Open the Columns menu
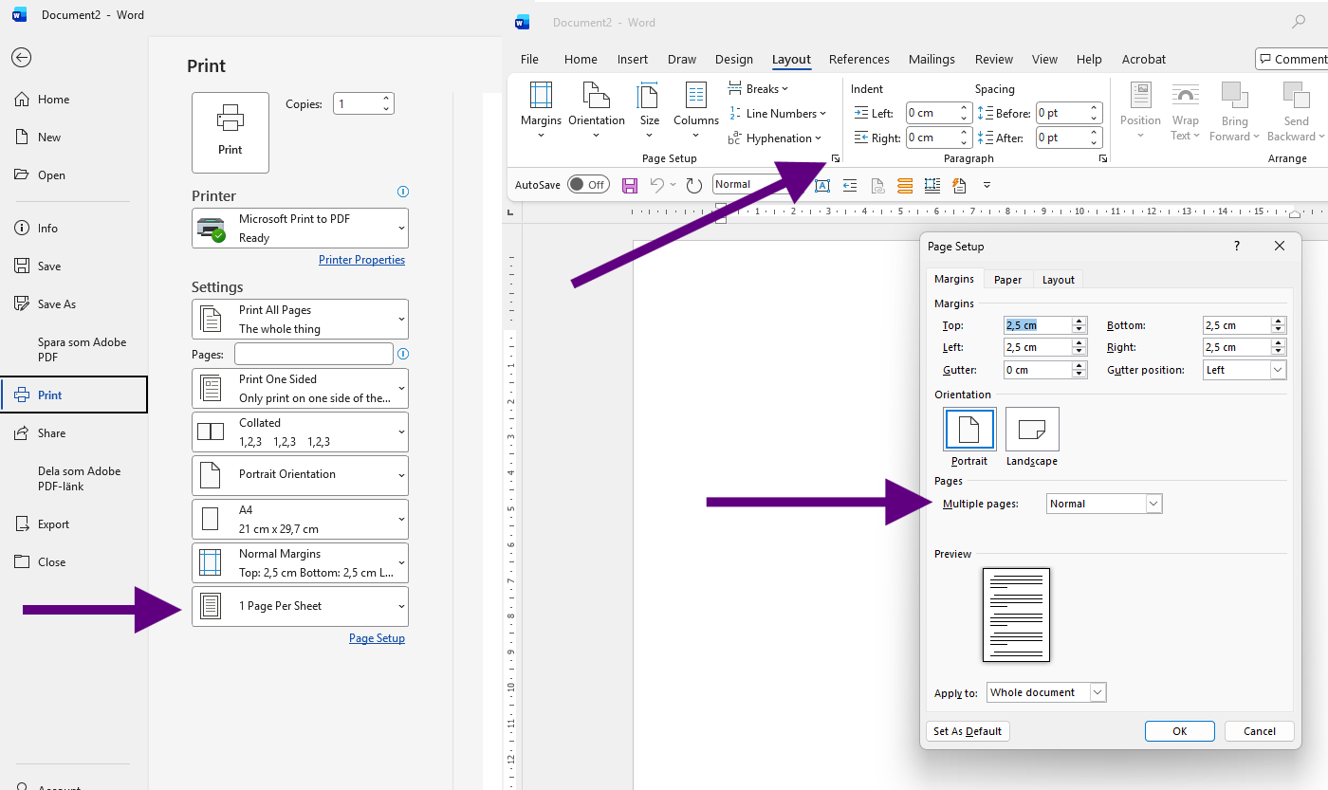Screen dimensions: 1328x790 (696, 110)
